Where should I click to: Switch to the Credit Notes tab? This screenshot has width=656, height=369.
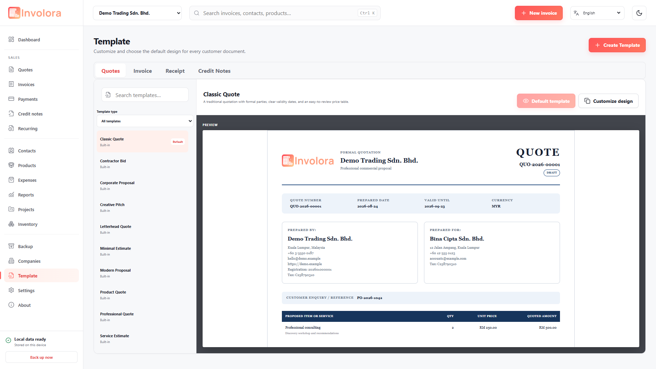tap(214, 71)
